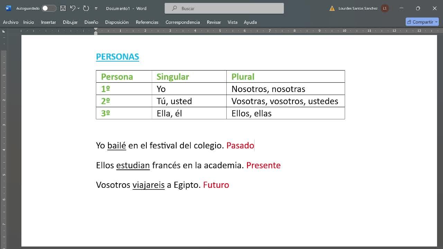Open the Undo history dropdown arrow
Screen dimensions: 443x249
pyautogui.click(x=79, y=8)
